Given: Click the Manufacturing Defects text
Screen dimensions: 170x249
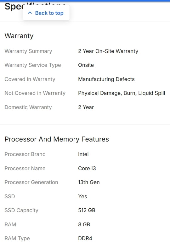Looking at the screenshot, I should click(106, 79).
